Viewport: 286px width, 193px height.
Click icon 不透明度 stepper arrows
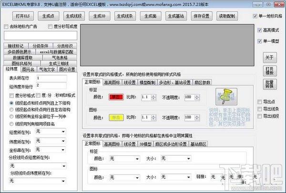coord(197,118)
